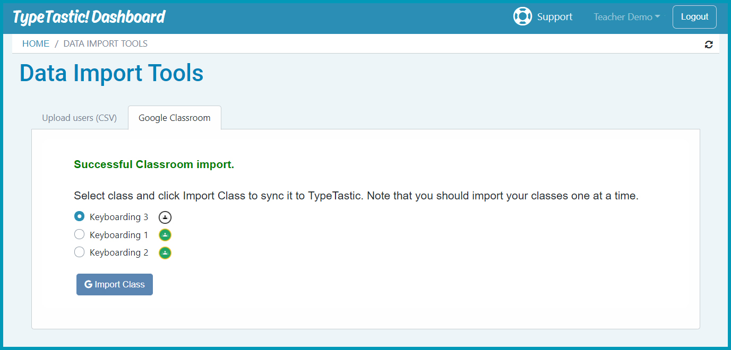
Task: Click the Keyboarding 3 class label
Action: click(119, 217)
